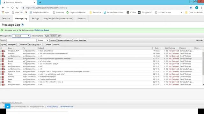Viewport: 204px width, 114px height.
Task: Open the Avigilon Partner Portal bookmark
Action: click(40, 12)
